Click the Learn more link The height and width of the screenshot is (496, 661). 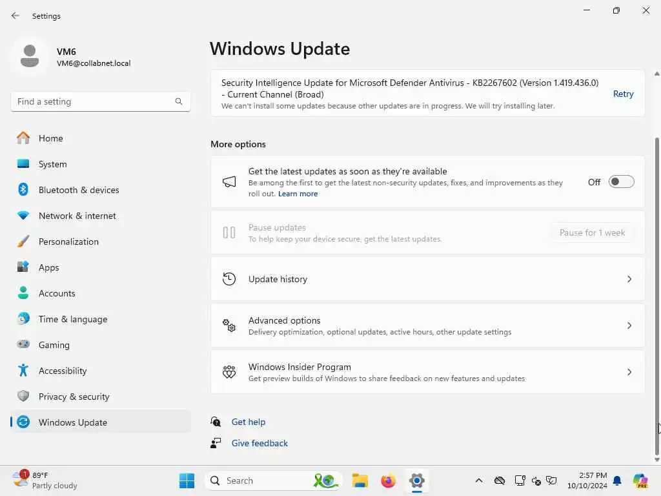coord(298,194)
